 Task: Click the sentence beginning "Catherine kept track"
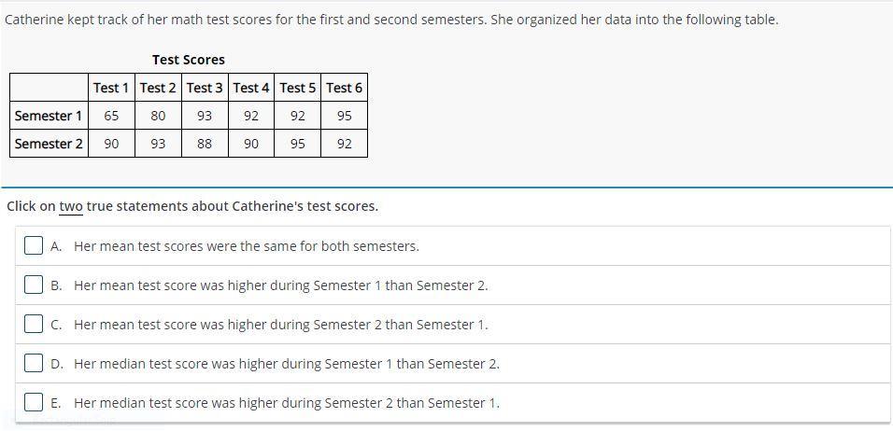tap(390, 19)
